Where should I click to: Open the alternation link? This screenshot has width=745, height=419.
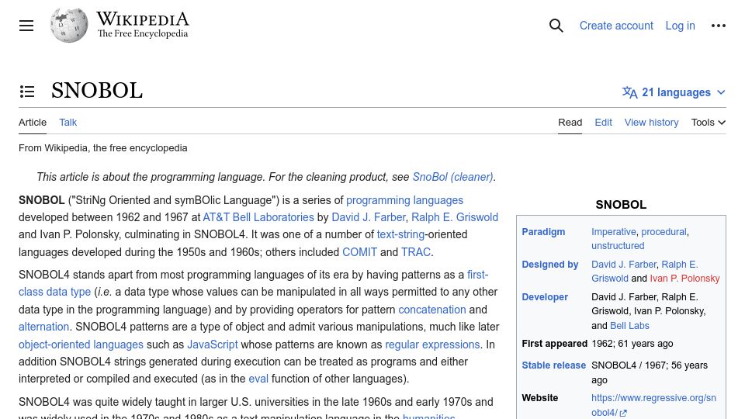click(x=43, y=327)
